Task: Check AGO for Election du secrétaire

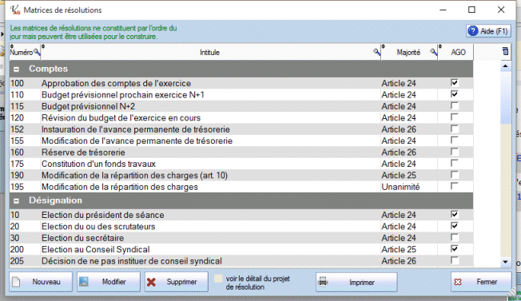Action: coord(454,238)
